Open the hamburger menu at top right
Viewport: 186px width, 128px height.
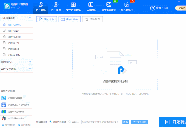pos(179,1)
